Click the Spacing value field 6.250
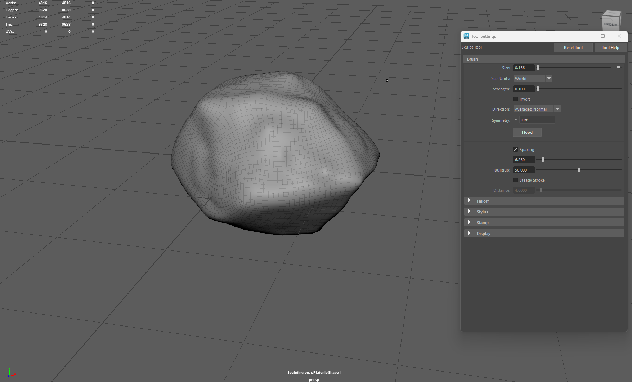This screenshot has width=632, height=382. point(524,159)
